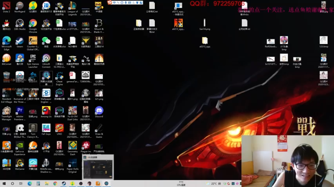This screenshot has height=187, width=334.
Task: Launch Counter-Strike Global Offensive shortcut
Action: (x=33, y=44)
